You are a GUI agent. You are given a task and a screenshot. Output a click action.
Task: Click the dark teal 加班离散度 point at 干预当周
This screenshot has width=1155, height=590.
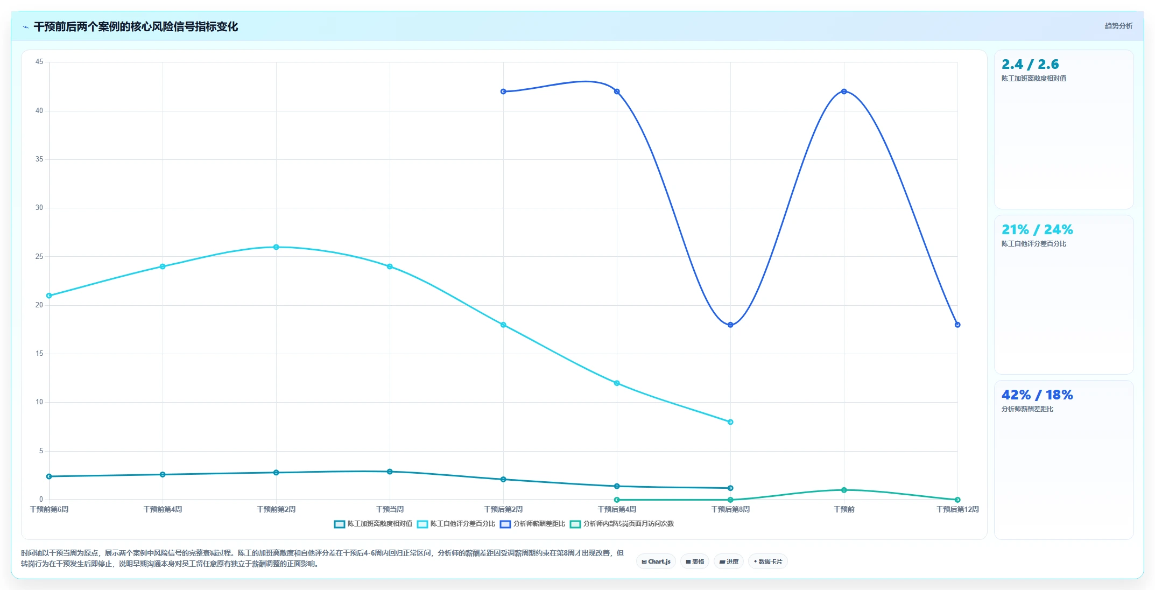pyautogui.click(x=390, y=472)
